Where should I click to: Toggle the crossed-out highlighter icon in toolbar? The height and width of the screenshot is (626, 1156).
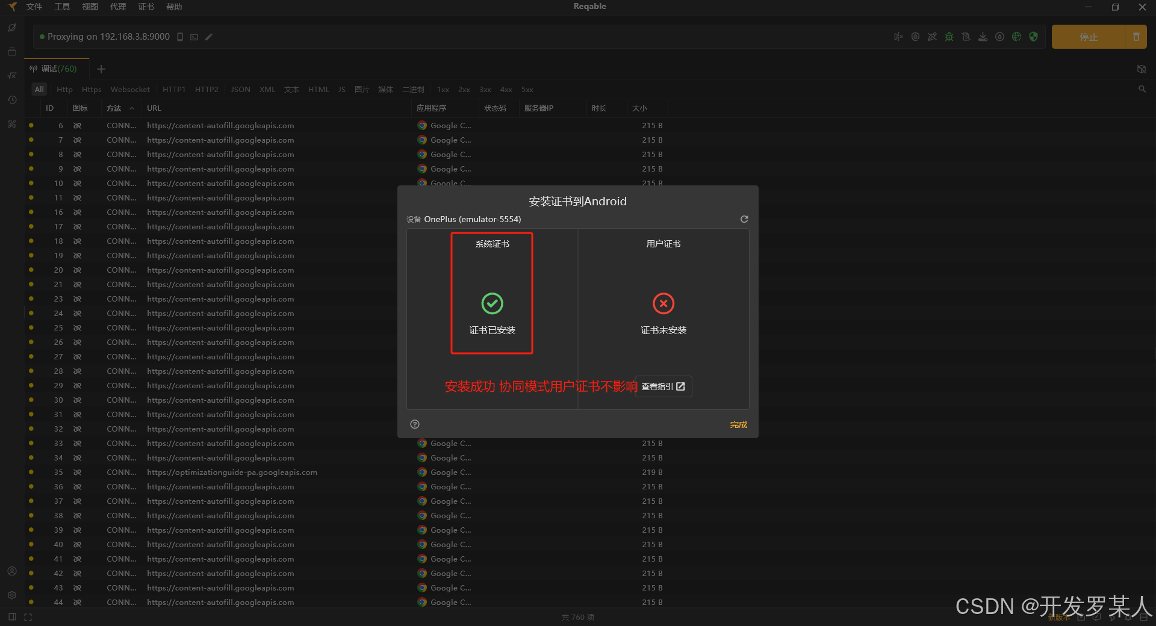pyautogui.click(x=932, y=37)
